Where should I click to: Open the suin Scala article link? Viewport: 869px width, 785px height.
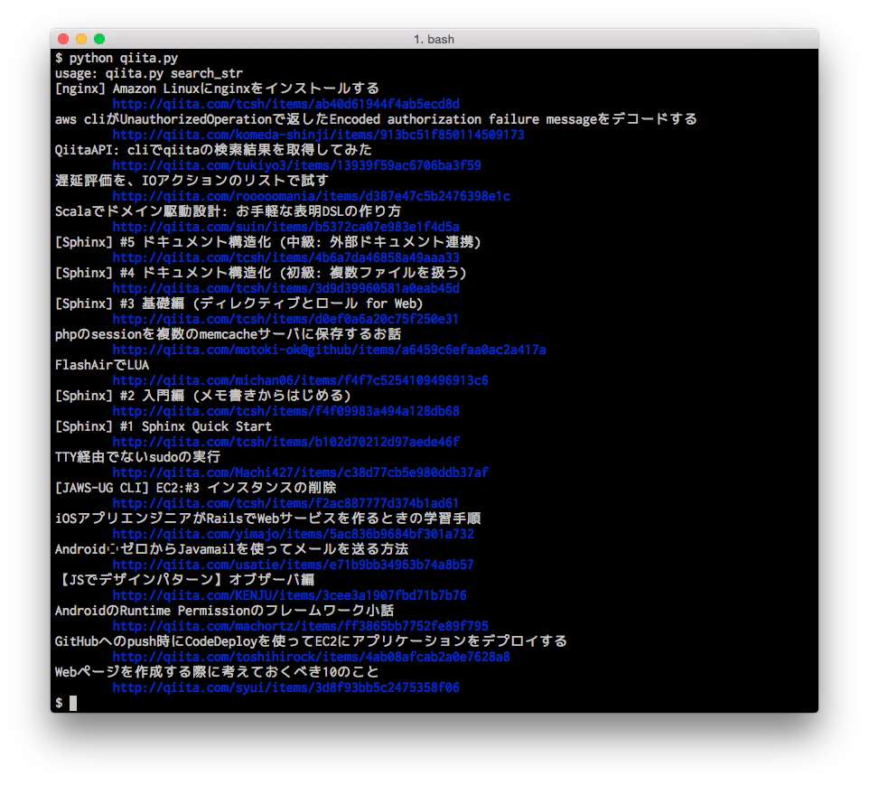(x=286, y=228)
